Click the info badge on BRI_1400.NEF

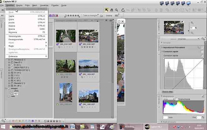tap(80, 104)
